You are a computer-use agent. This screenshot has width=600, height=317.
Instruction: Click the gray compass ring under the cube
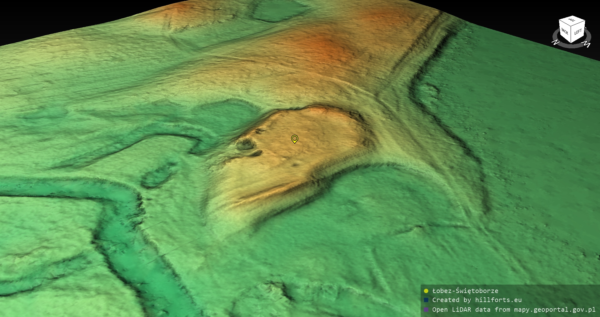click(x=572, y=46)
